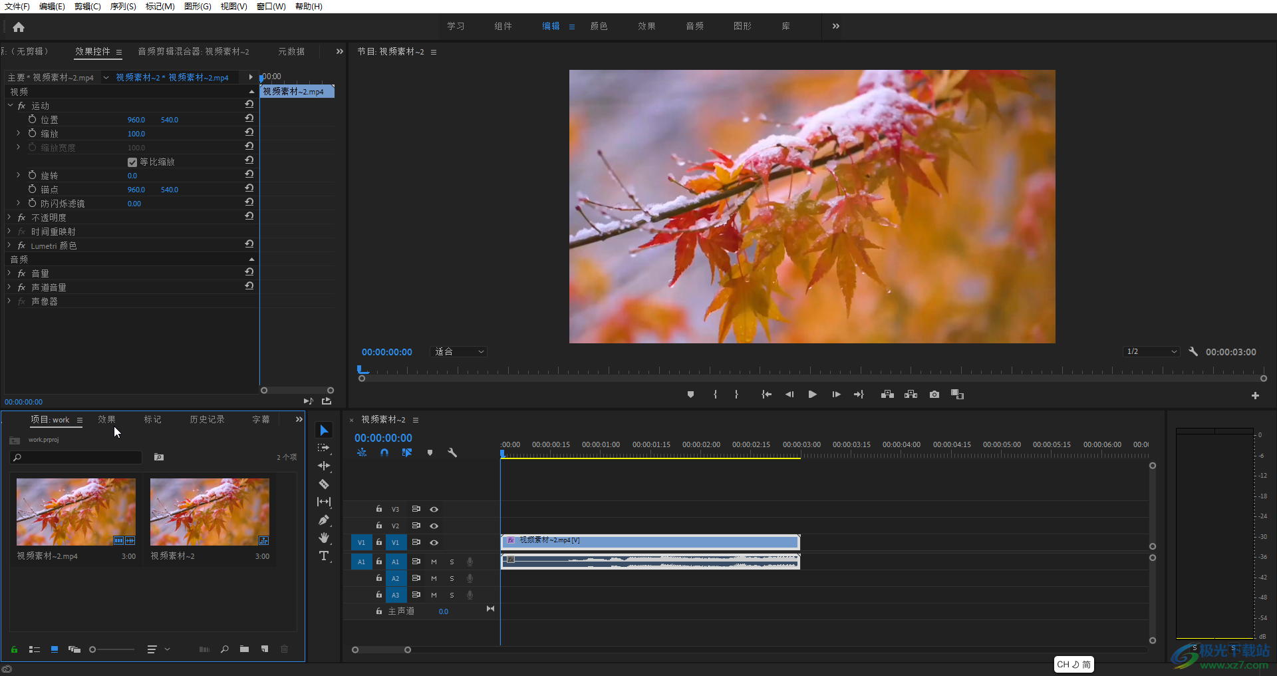Toggle uniform scale checkbox 等比缩放
Viewport: 1277px width, 676px height.
tap(132, 162)
